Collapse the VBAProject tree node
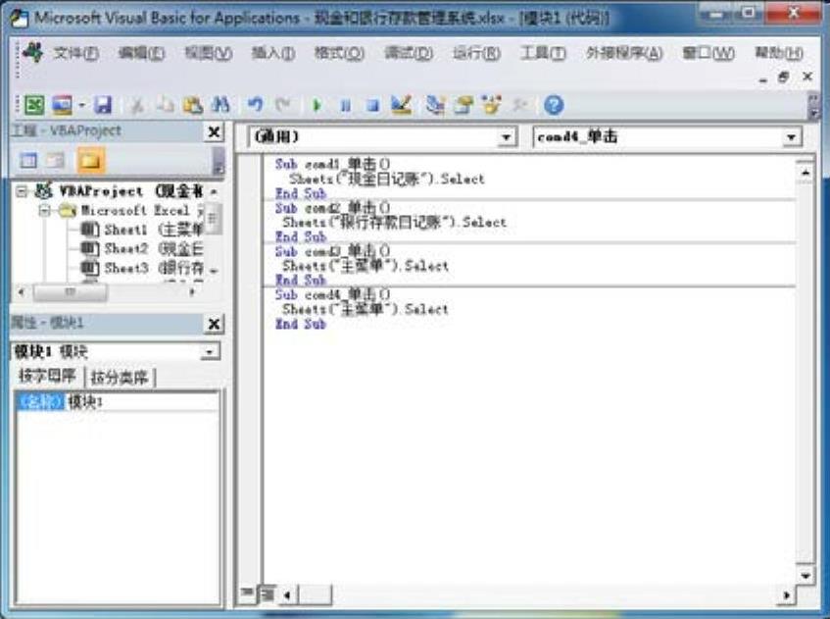830x619 pixels. click(x=22, y=191)
